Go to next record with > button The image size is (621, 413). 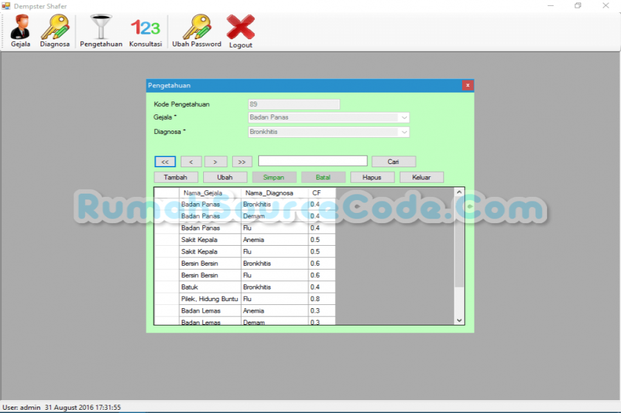[x=215, y=161]
